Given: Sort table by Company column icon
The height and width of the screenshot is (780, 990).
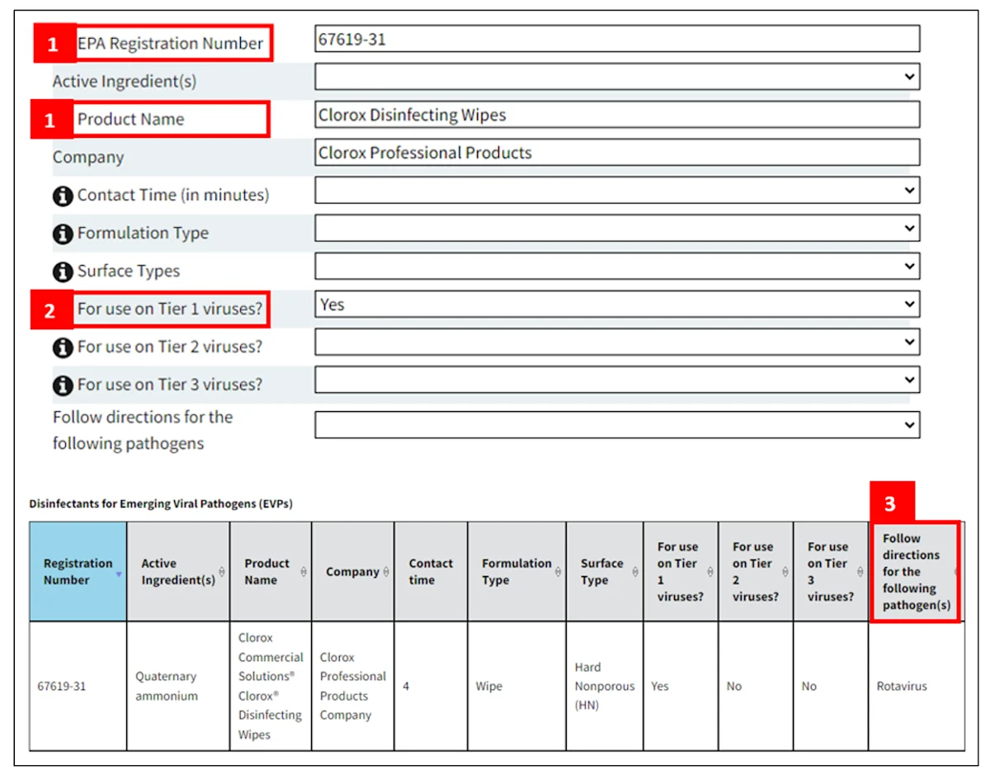Looking at the screenshot, I should (x=386, y=572).
